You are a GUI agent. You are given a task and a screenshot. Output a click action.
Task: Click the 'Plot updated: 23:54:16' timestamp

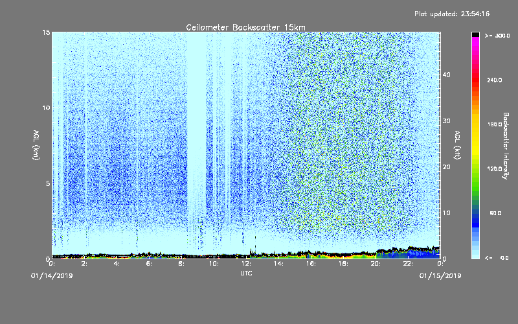pyautogui.click(x=452, y=14)
